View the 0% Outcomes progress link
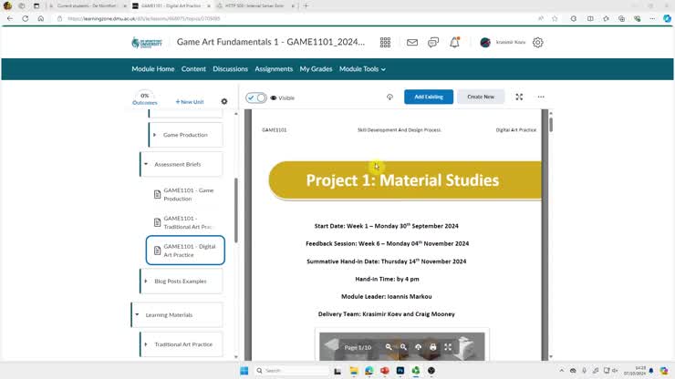This screenshot has width=675, height=379. (145, 98)
